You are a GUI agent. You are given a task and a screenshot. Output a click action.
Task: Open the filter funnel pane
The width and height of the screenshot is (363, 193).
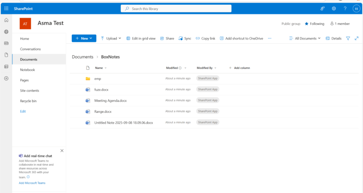pyautogui.click(x=348, y=38)
